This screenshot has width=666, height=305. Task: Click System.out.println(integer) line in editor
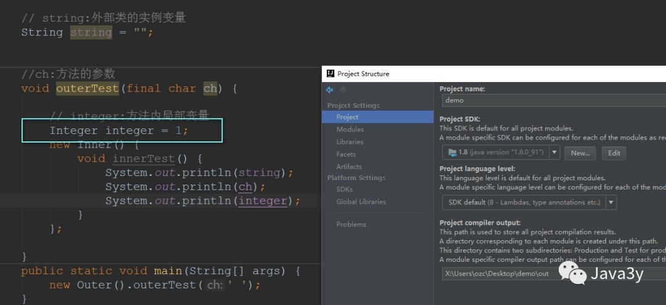(x=203, y=201)
